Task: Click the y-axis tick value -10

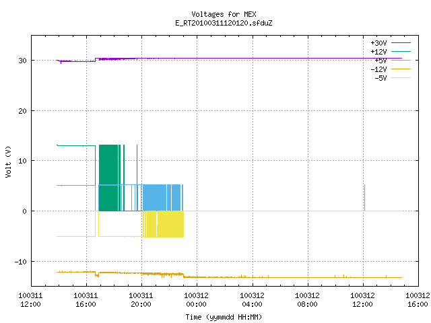Action: click(21, 262)
